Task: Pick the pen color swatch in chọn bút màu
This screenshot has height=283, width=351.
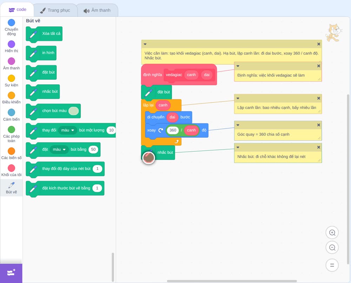Action: (x=74, y=111)
